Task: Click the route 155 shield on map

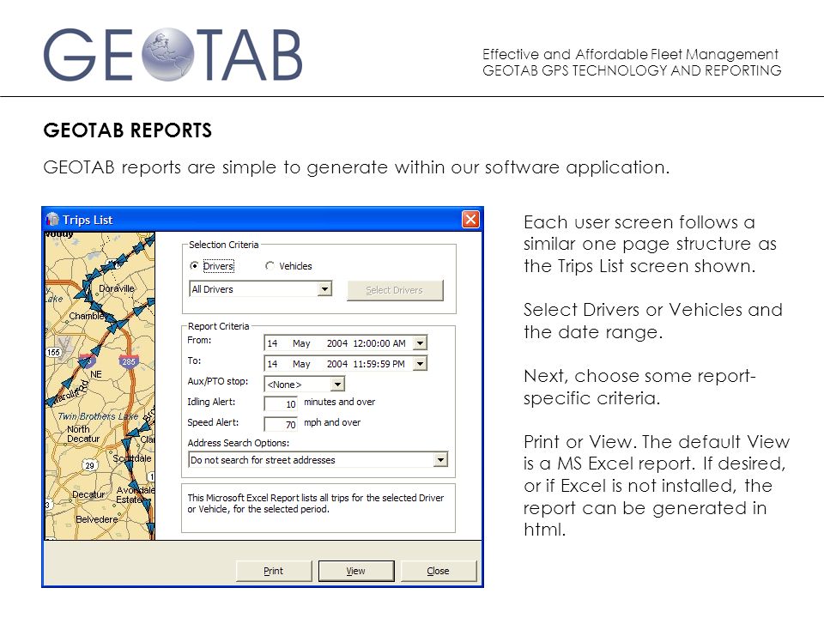Action: pos(53,352)
